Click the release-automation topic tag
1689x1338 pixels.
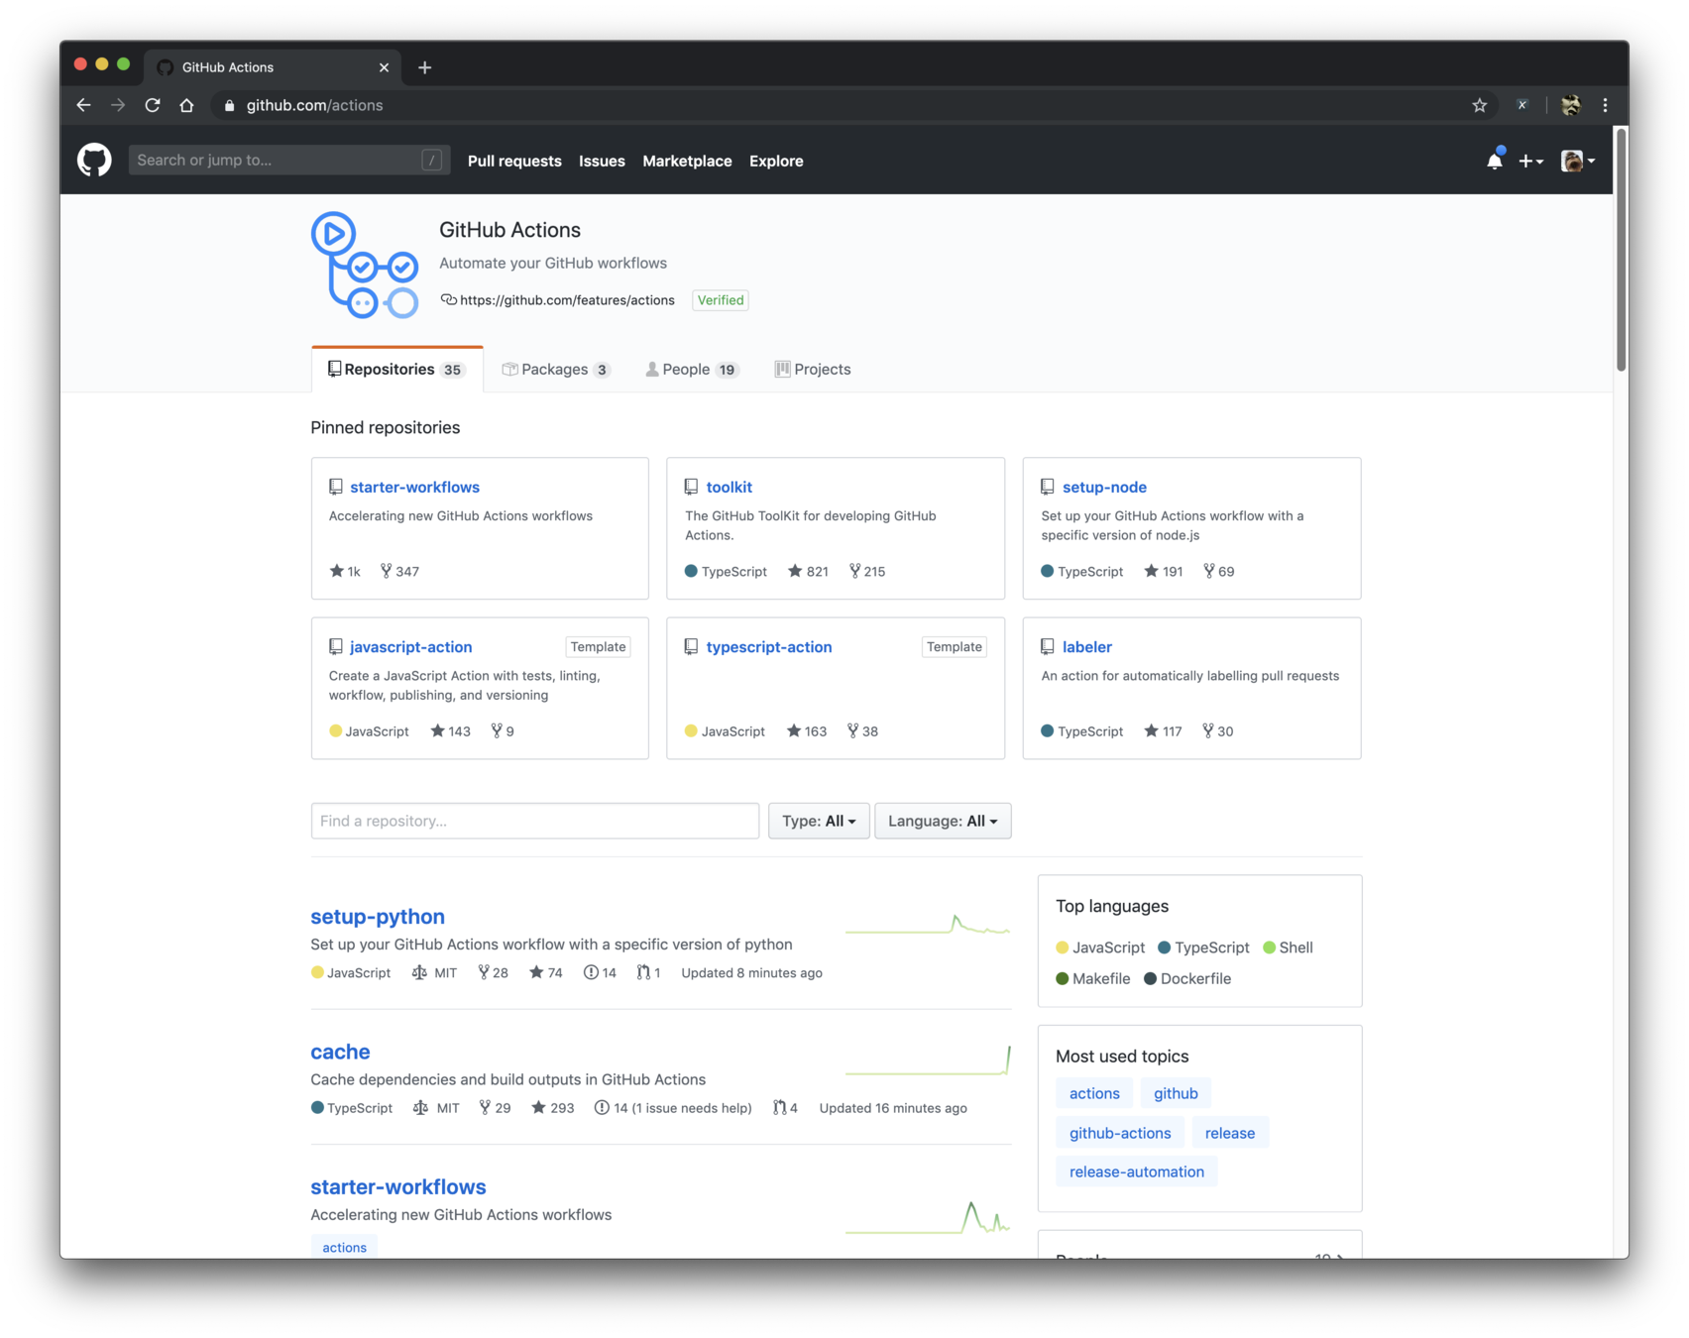(x=1136, y=1171)
